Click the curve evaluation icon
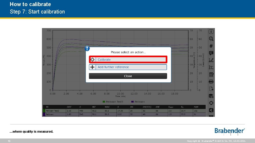The width and height of the screenshot is (255, 143). [211, 67]
